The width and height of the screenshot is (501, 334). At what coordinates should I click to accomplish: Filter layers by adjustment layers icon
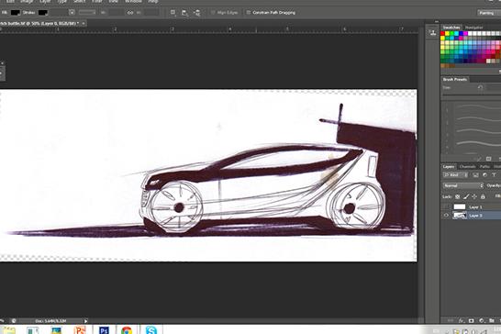(x=484, y=175)
